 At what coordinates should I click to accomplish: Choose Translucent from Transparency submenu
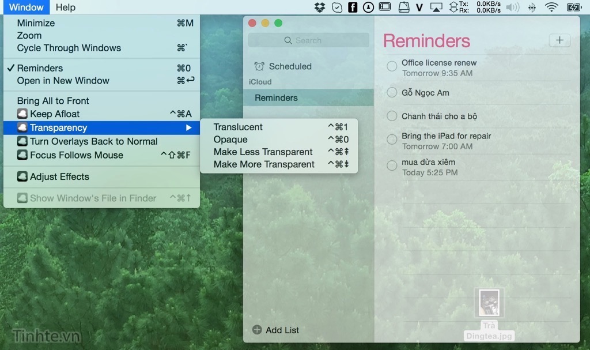tap(238, 127)
